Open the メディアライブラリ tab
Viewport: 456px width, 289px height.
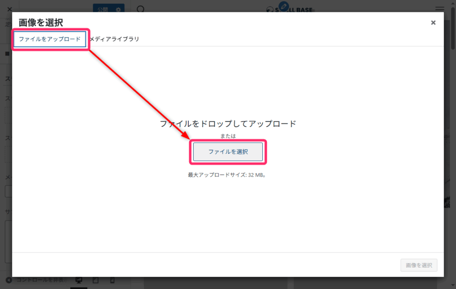114,39
